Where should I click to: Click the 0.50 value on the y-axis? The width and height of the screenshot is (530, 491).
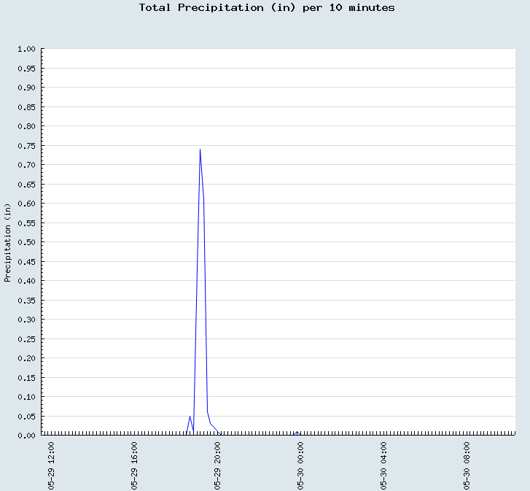[26, 242]
